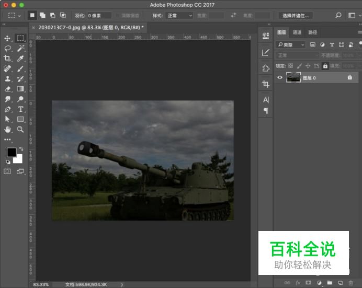Select the Path Selection tool
Screen dimensions: 362x288
tap(7, 119)
